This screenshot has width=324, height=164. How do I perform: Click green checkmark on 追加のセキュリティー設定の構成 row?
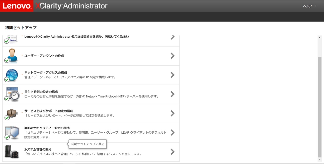[7, 137]
